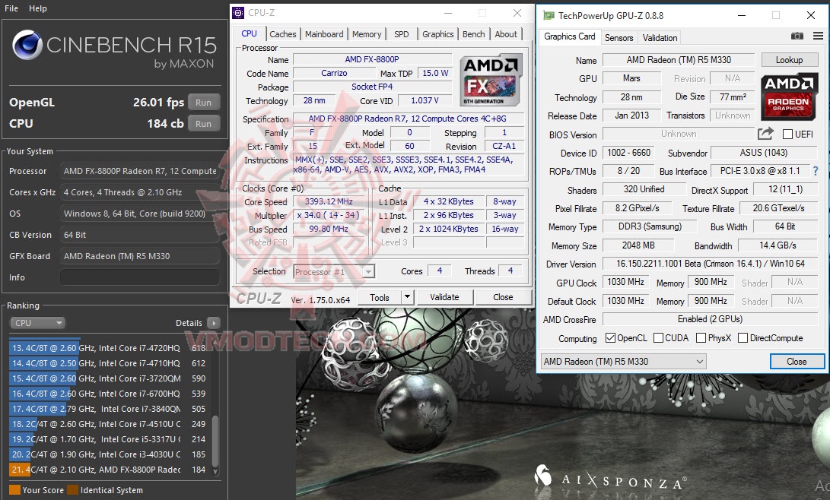
Task: Select ranking row Intel Core i7-3720QM
Action: 108,378
